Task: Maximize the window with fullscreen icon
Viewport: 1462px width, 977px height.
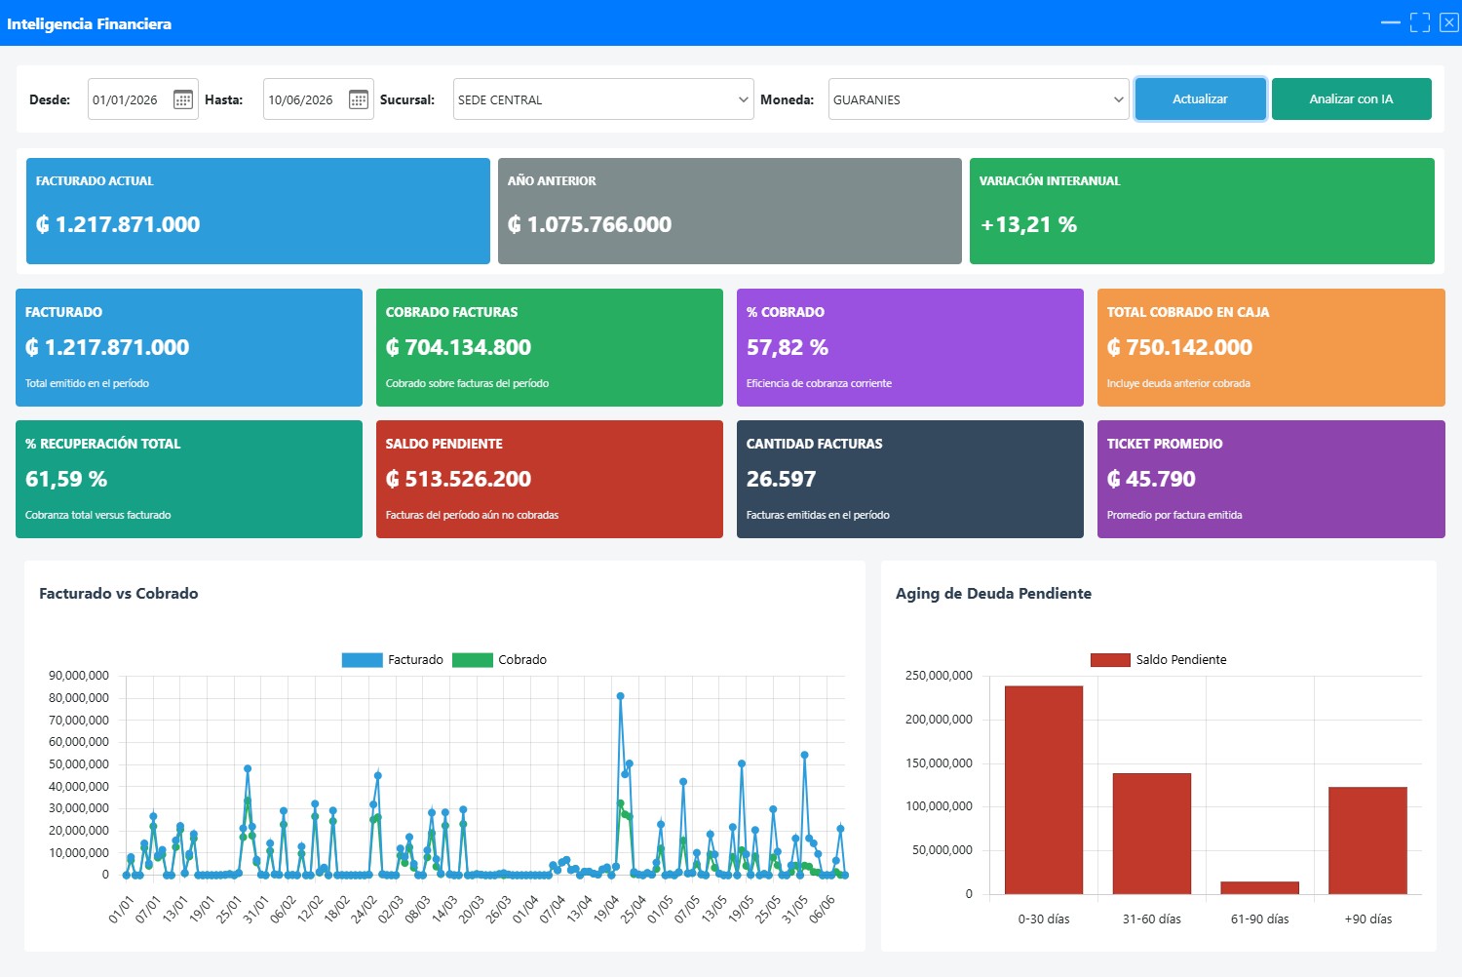Action: point(1420,21)
